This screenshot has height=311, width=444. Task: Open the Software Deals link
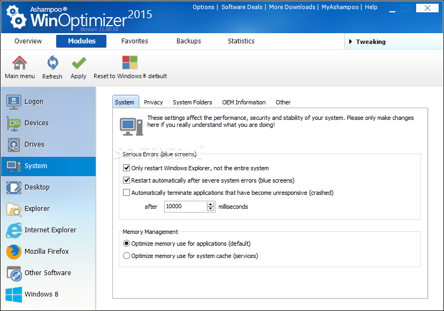[242, 7]
